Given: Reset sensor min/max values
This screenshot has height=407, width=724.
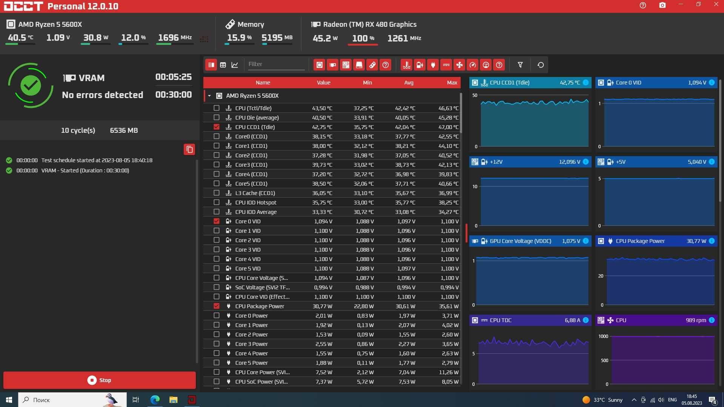Looking at the screenshot, I should point(541,65).
